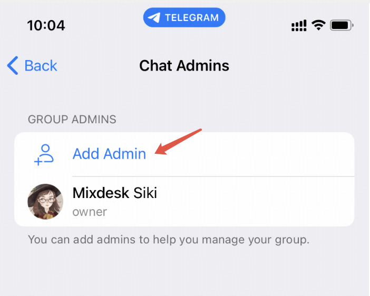
Task: Click the GROUP ADMINS section header
Action: tap(72, 120)
